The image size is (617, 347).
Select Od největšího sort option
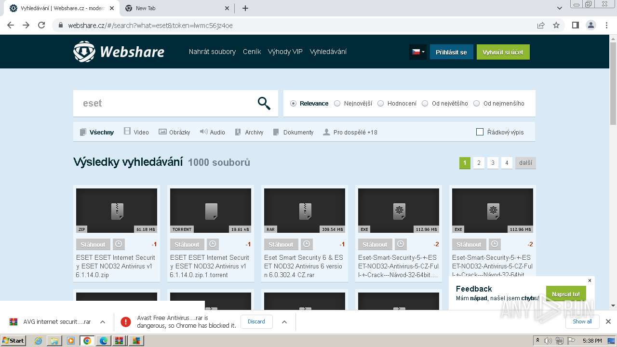click(x=445, y=103)
